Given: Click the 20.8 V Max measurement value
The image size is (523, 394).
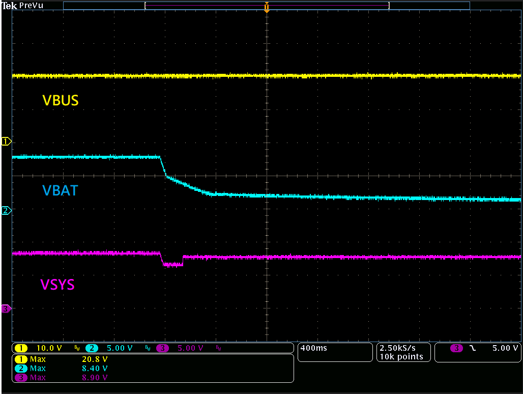Looking at the screenshot, I should 95,359.
